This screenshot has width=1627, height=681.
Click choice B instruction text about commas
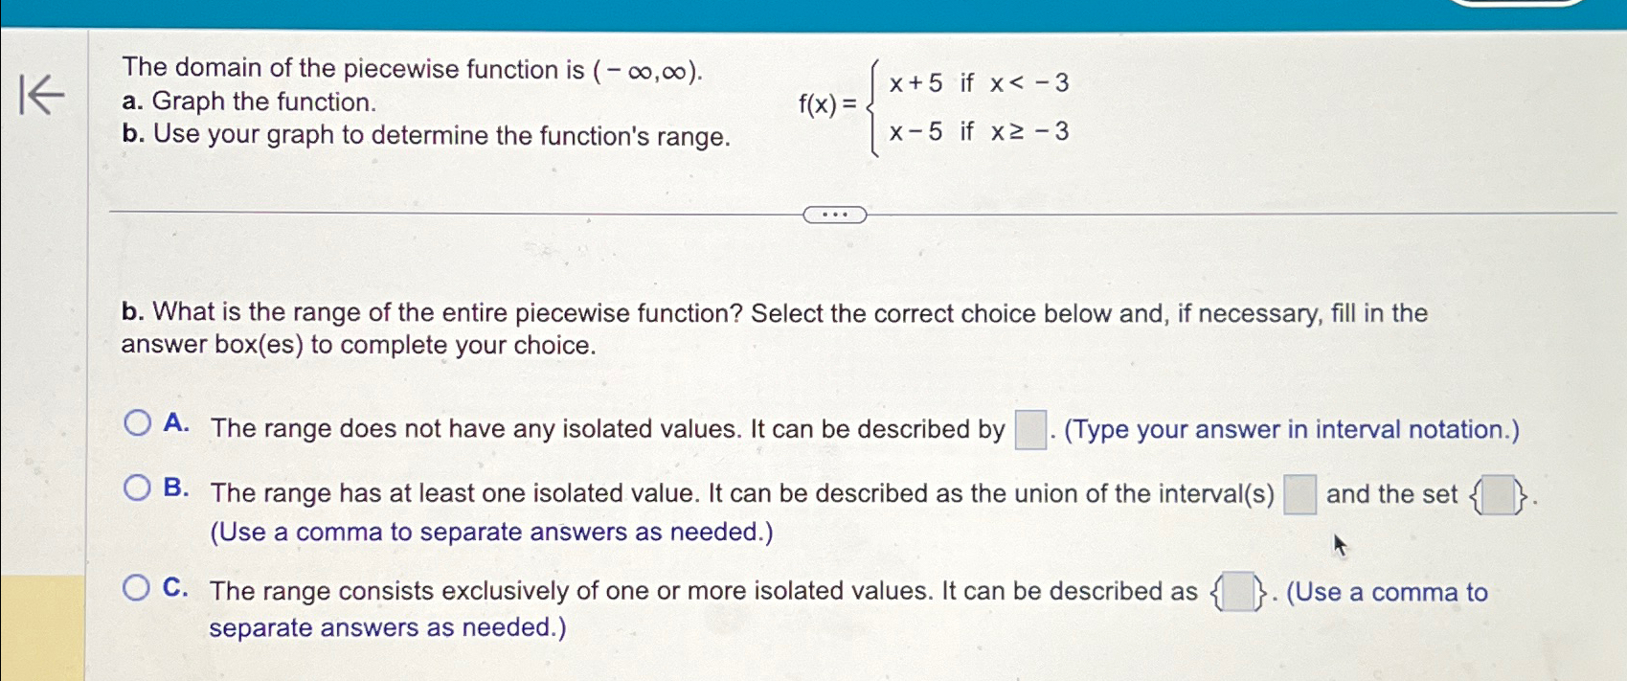point(490,533)
